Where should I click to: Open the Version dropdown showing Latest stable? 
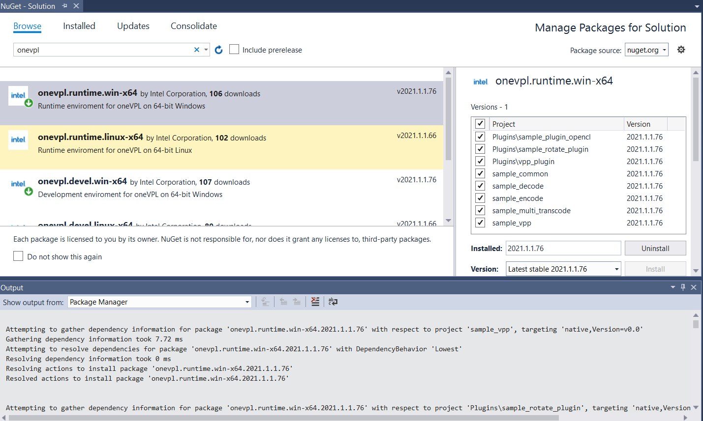563,269
